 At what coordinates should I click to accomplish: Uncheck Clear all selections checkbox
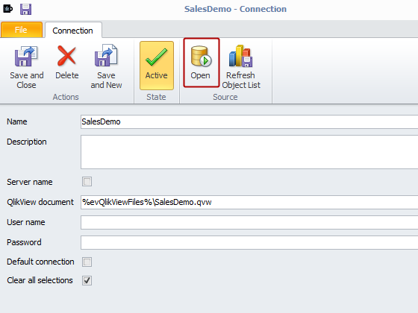[x=87, y=280]
